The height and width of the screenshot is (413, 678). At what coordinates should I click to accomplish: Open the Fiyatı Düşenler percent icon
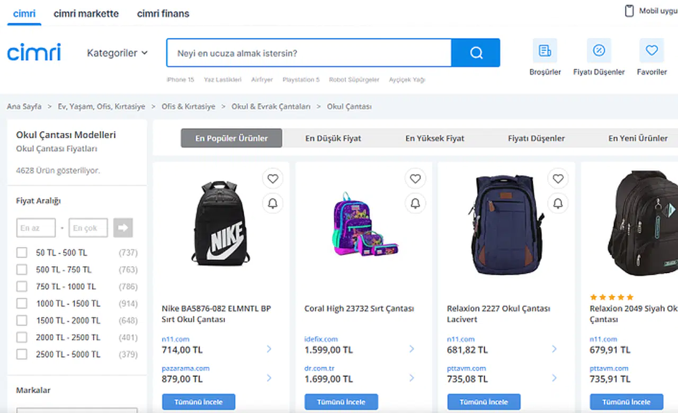599,51
